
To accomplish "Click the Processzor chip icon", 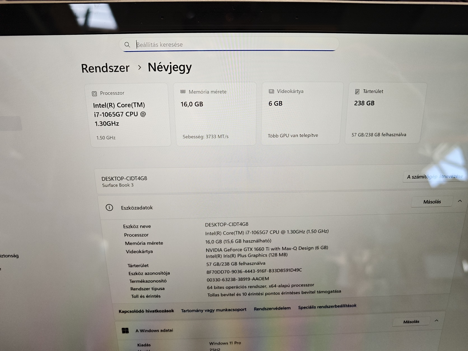I will click(x=94, y=93).
